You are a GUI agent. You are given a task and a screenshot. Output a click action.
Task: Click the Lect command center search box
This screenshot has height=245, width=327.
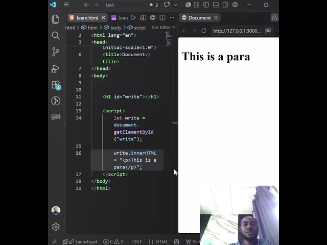pyautogui.click(x=124, y=5)
